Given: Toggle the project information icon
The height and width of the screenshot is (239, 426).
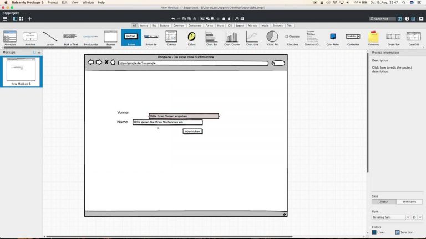Looking at the screenshot, I should tap(407, 19).
